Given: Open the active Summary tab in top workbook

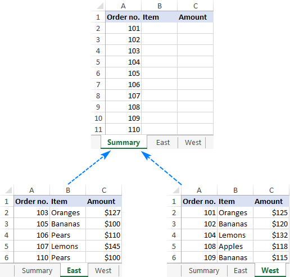Looking at the screenshot, I should (124, 143).
